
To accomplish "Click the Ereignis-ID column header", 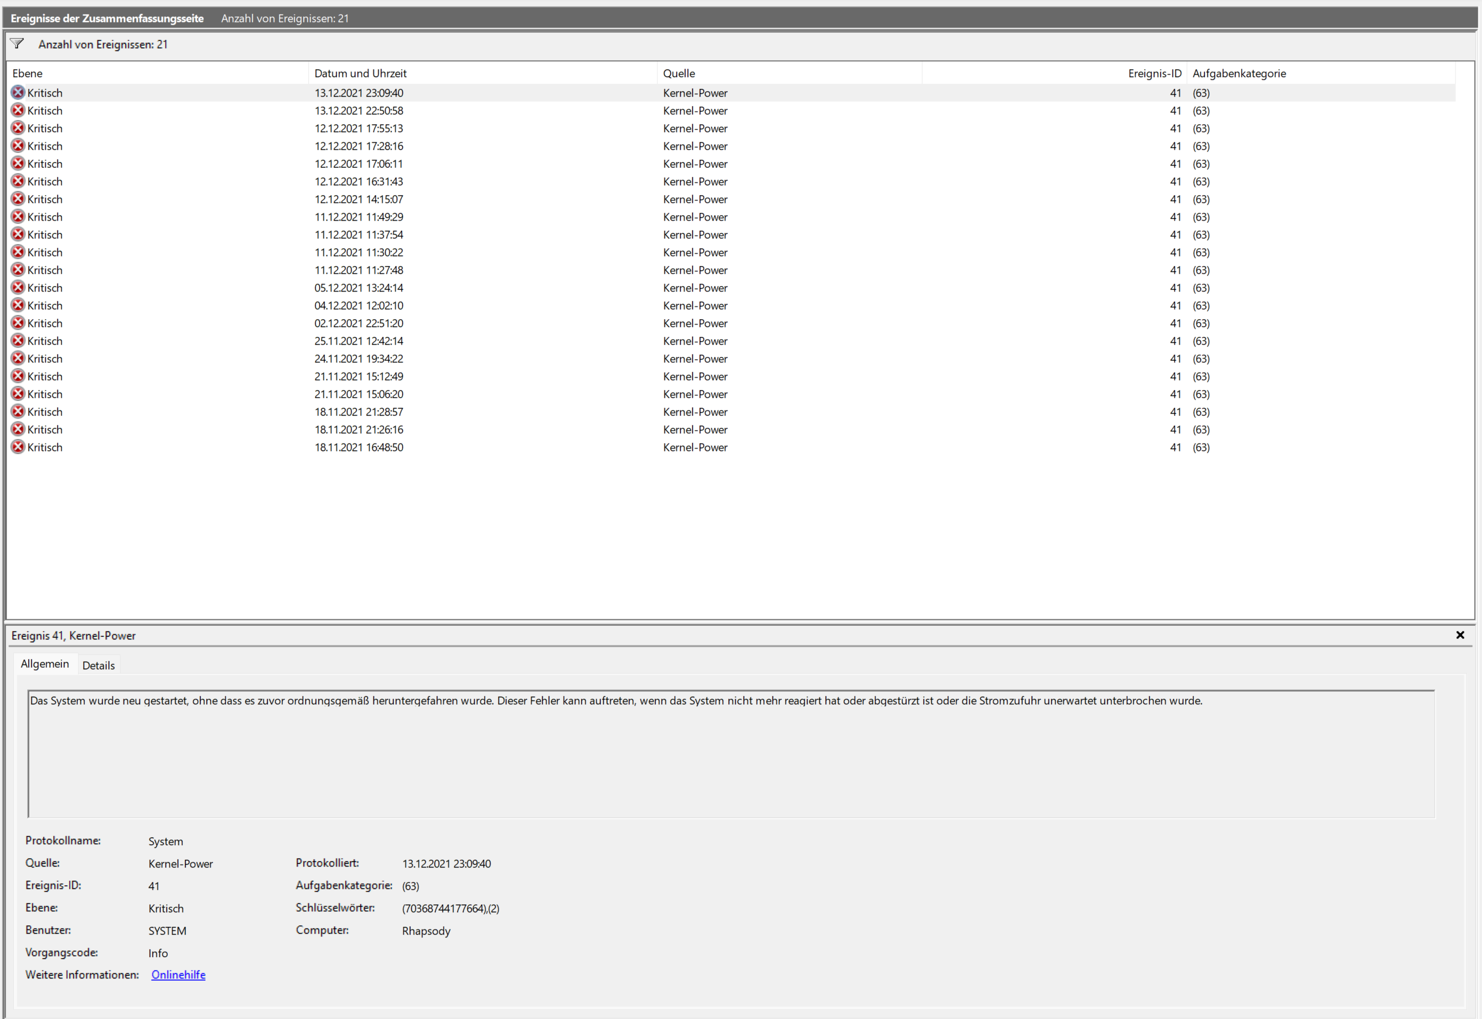I will coord(1154,74).
